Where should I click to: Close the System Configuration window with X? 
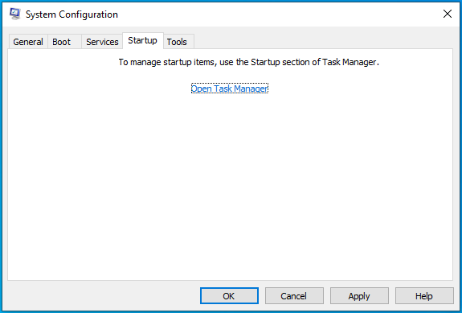[448, 14]
